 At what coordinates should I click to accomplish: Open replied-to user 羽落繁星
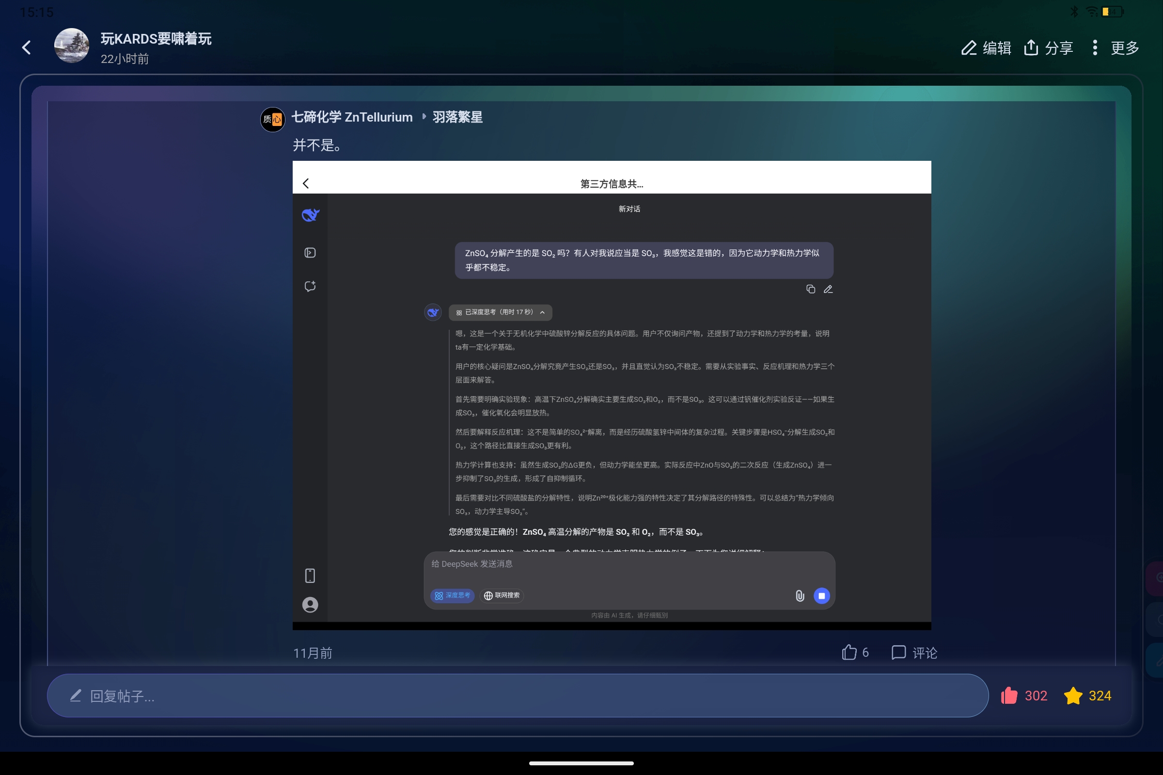click(x=457, y=117)
